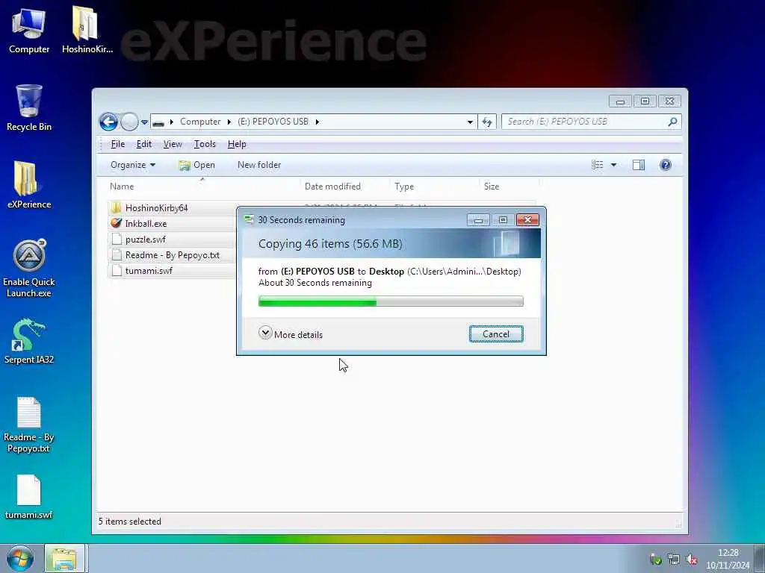Maximize the Explorer window

click(645, 101)
